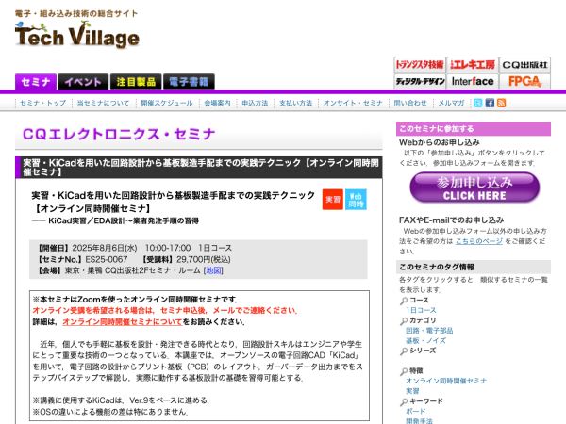The image size is (566, 424).
Task: Select the 電子書籍 tab
Action: tap(189, 82)
